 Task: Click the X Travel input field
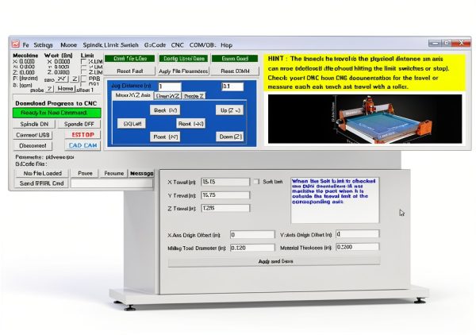click(x=225, y=182)
